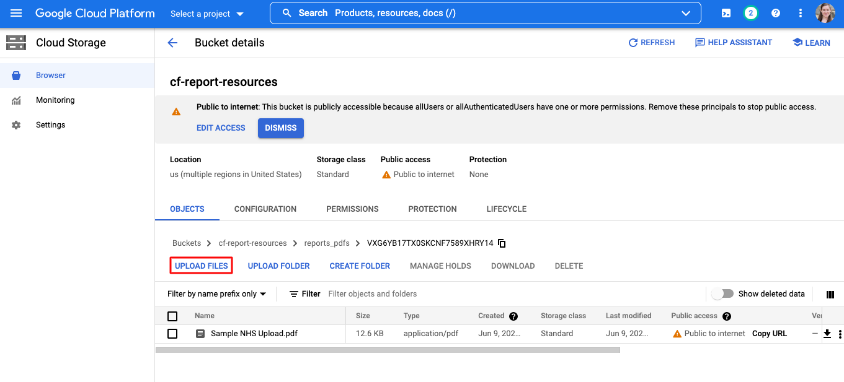Viewport: 844px width, 382px height.
Task: Click the Settings gear icon in sidebar
Action: pyautogui.click(x=16, y=125)
